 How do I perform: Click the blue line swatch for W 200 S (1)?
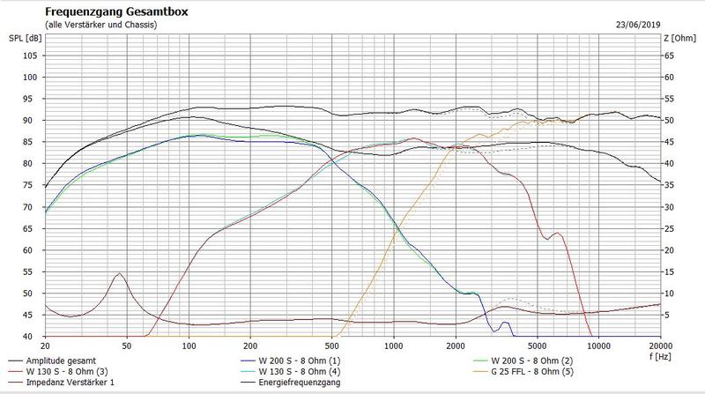(248, 361)
